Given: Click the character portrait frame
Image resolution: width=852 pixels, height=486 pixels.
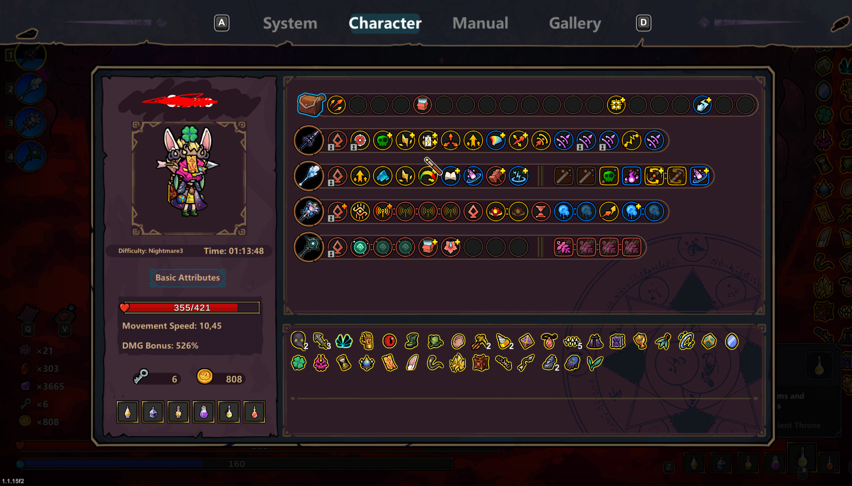Looking at the screenshot, I should [189, 178].
